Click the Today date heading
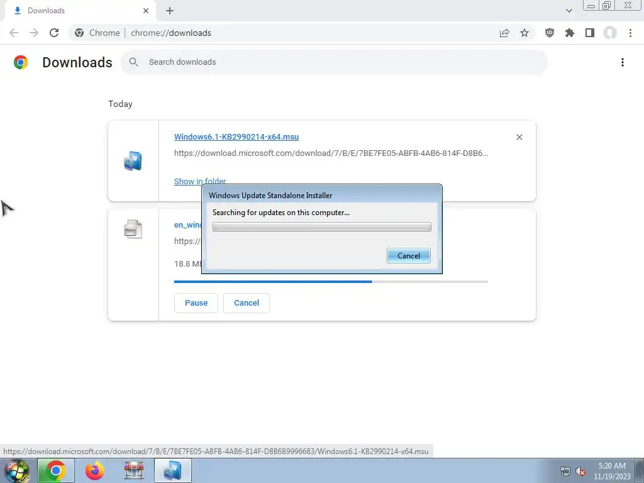Screen dimensions: 644x483 pos(120,104)
